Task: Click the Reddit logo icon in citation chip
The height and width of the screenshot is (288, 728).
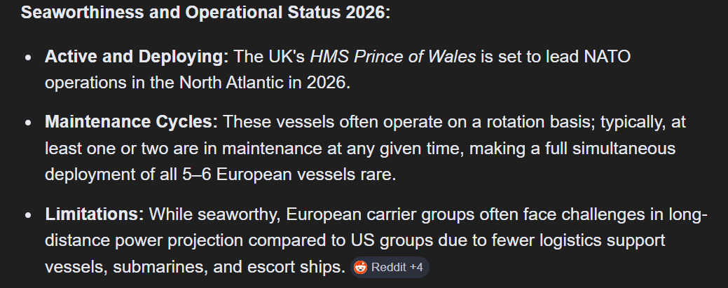Action: pos(360,268)
